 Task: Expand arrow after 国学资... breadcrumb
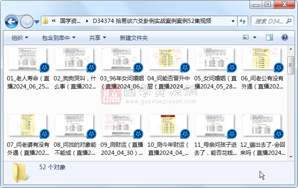coord(87,21)
